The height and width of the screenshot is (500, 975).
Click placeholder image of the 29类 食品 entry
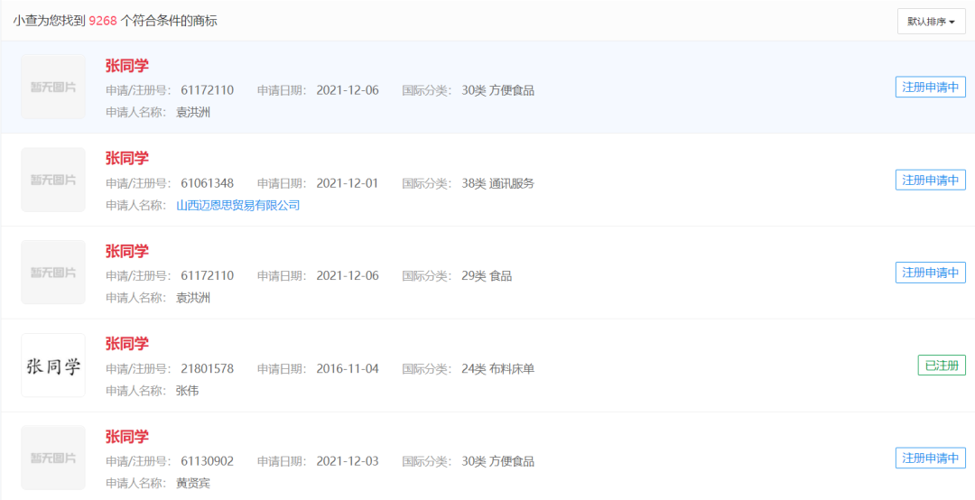pyautogui.click(x=53, y=273)
